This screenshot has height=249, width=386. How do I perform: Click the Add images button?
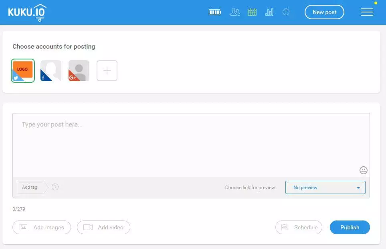pos(42,227)
